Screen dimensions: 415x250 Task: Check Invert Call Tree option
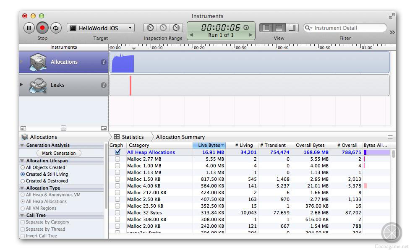tap(23, 236)
